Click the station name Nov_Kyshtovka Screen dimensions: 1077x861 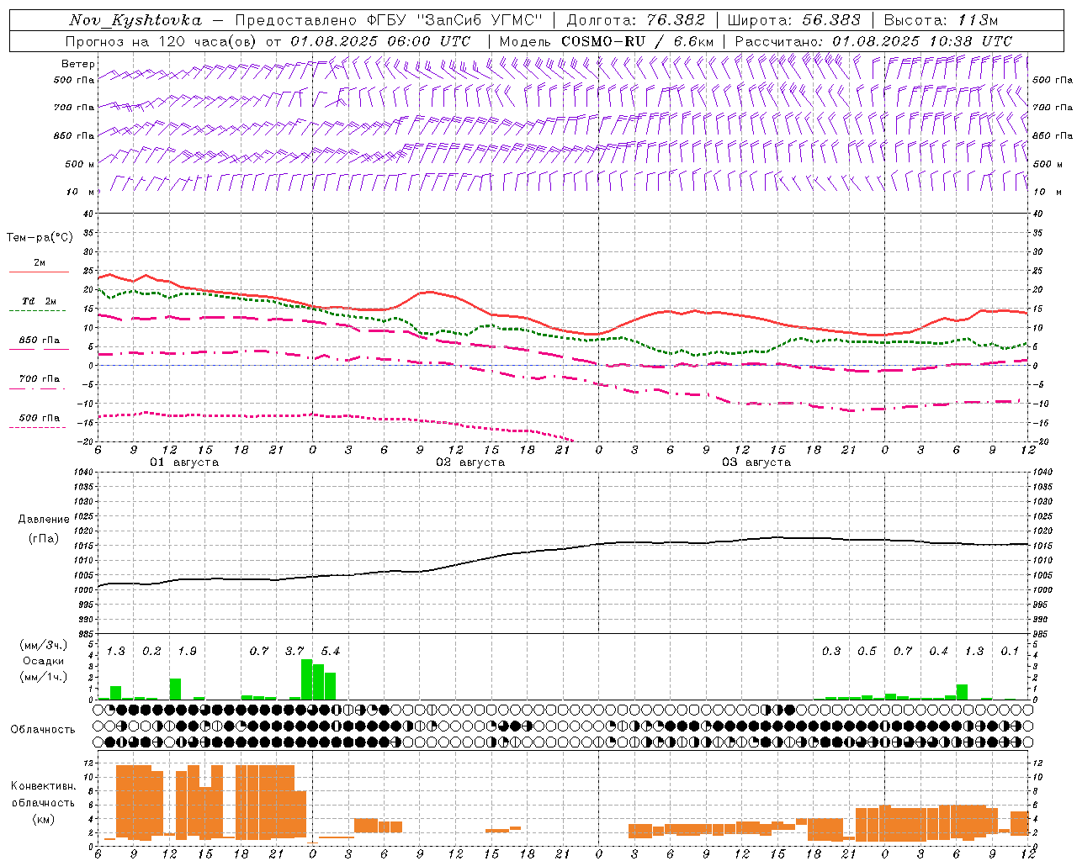135,20
